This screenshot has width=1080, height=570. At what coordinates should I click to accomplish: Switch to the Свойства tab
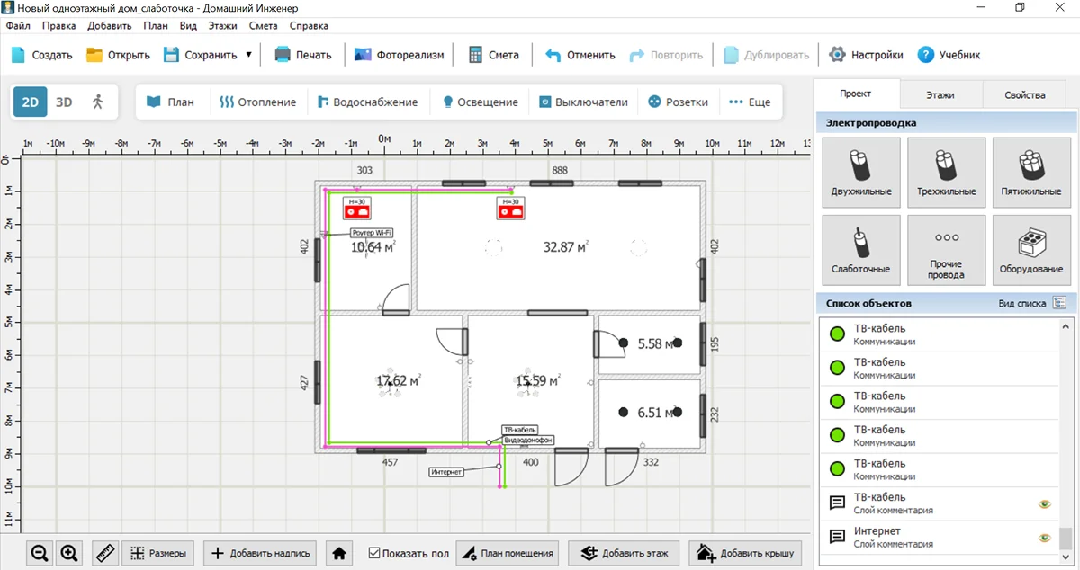pos(1025,94)
